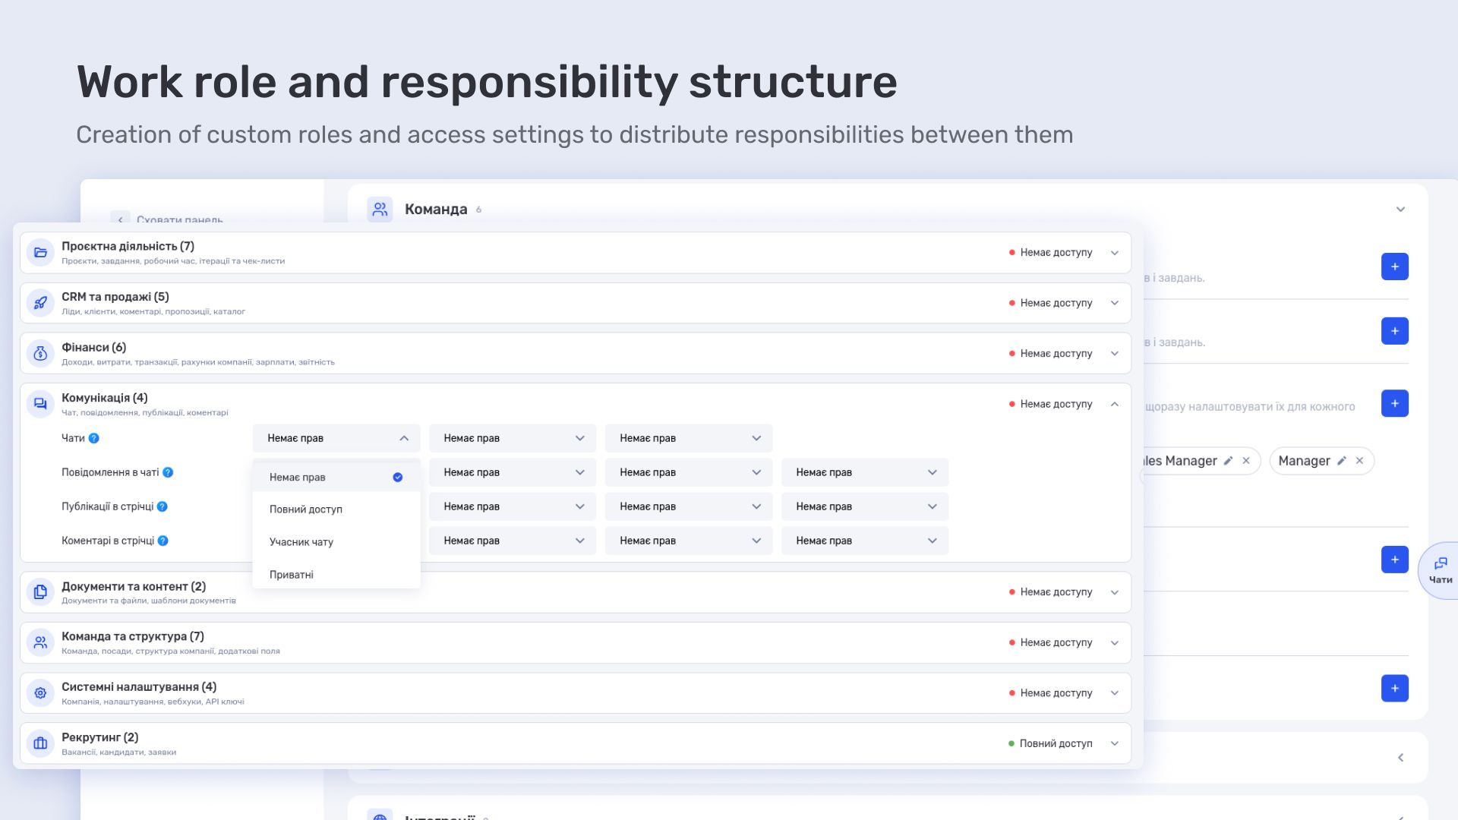Expand the Проєктна діяльність row chevron
1458x820 pixels.
click(x=1115, y=253)
